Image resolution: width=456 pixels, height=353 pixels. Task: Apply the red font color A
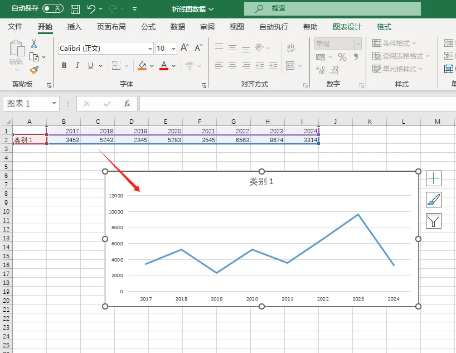click(x=164, y=66)
